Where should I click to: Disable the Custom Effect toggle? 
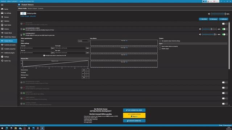click(x=224, y=34)
